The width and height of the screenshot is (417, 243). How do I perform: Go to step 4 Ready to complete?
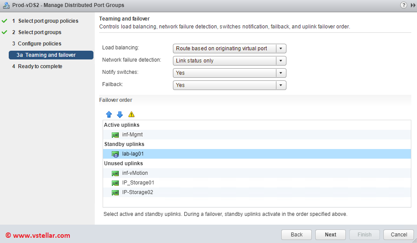tap(37, 66)
